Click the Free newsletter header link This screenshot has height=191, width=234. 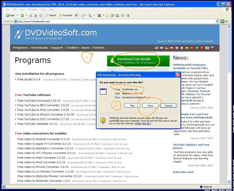click(x=185, y=41)
